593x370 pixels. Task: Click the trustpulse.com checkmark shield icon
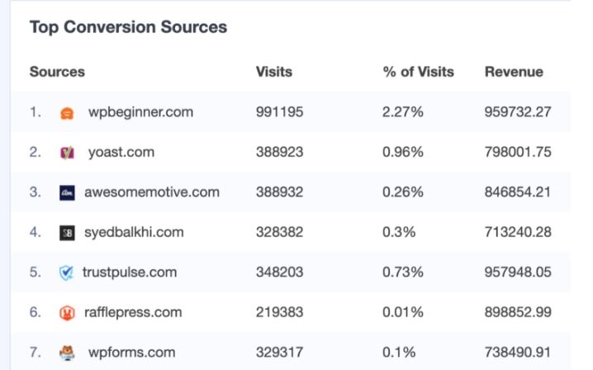(x=66, y=273)
